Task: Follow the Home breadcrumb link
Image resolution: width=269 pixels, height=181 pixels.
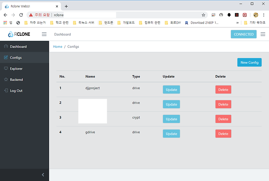Action: (58, 47)
